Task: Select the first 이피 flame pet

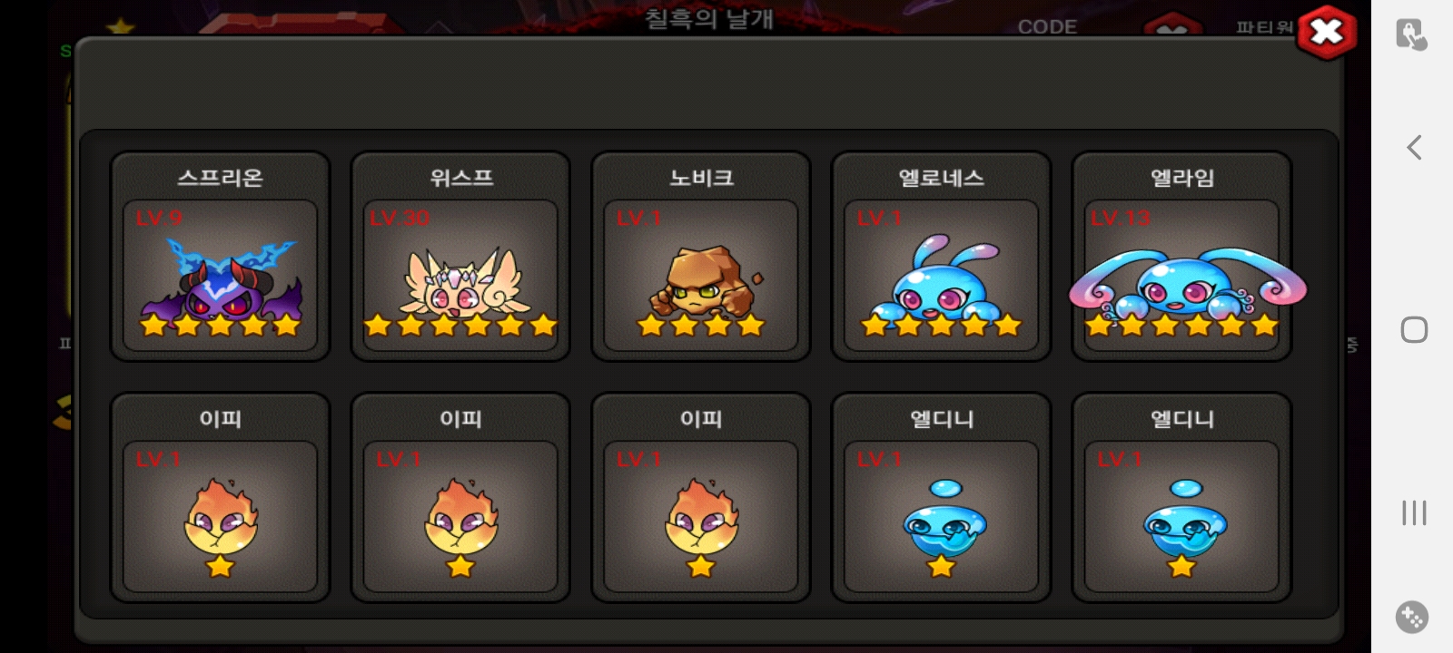Action: tap(220, 497)
